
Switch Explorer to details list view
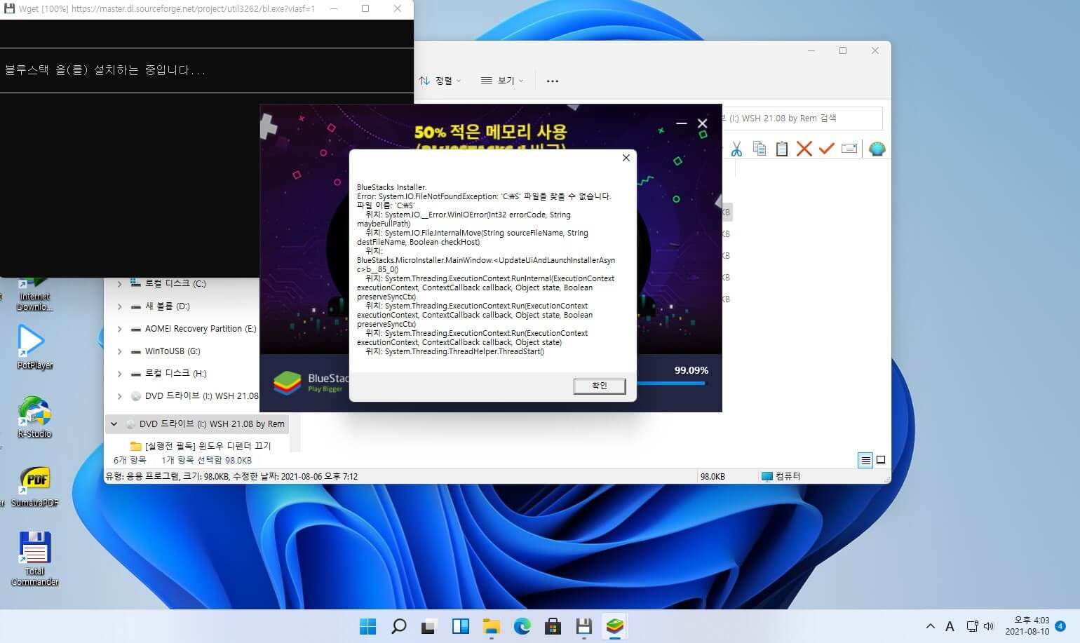coord(866,461)
